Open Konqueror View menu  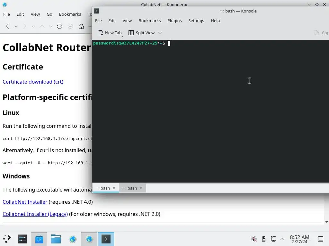coord(35,14)
